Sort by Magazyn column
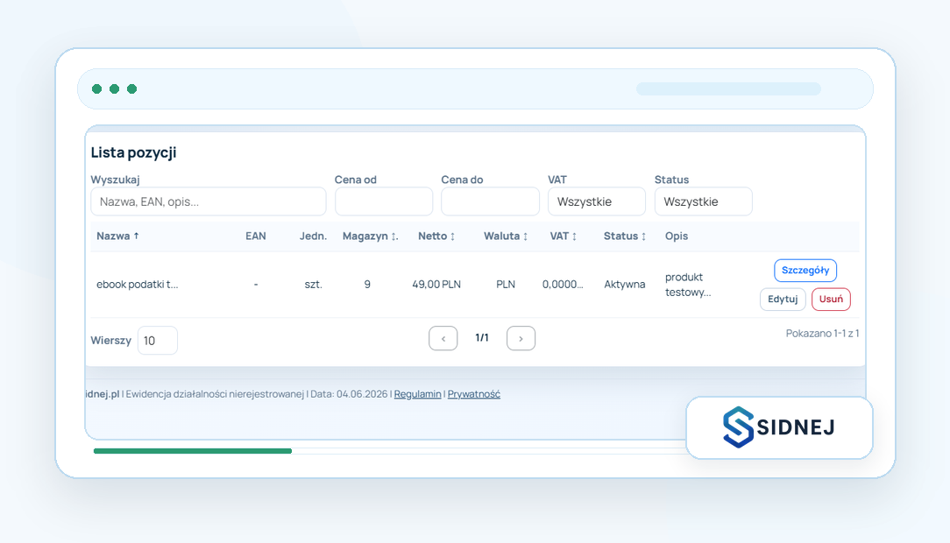 370,236
